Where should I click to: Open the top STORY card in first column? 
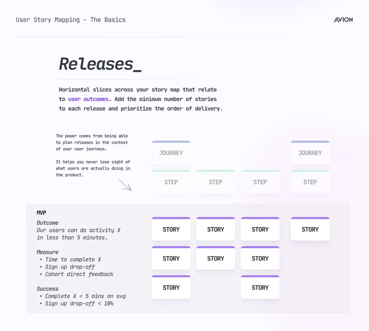pyautogui.click(x=171, y=229)
